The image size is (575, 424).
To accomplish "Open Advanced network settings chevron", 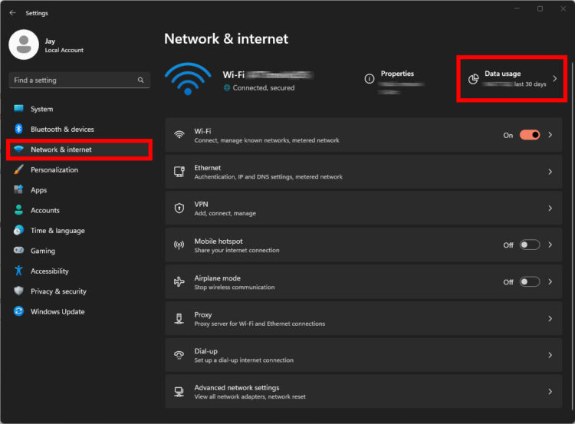I will 550,392.
